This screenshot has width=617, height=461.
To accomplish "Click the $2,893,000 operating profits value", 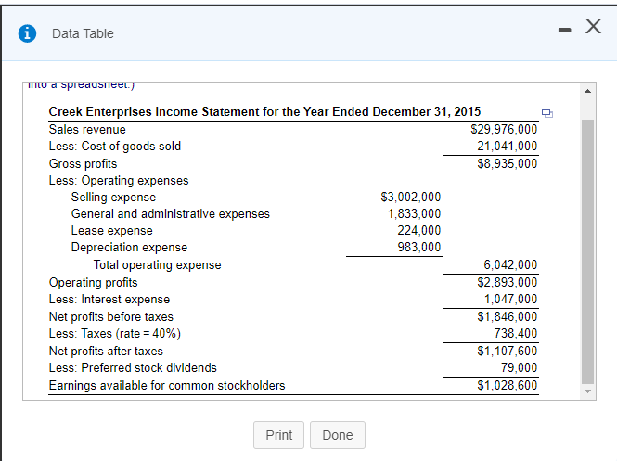I will click(508, 282).
